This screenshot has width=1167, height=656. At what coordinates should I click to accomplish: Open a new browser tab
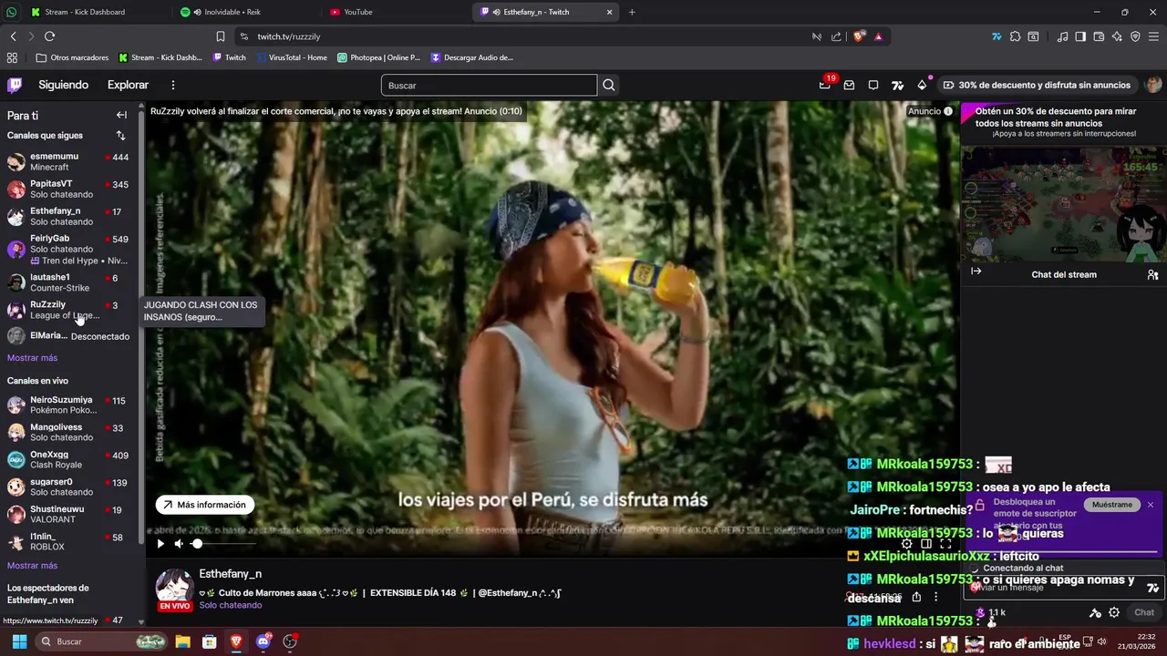click(632, 12)
